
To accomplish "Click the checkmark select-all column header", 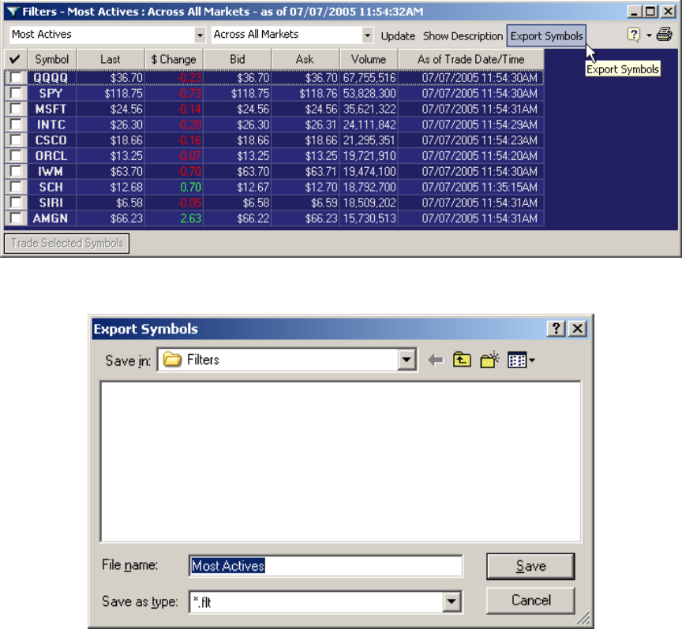I will [x=15, y=59].
